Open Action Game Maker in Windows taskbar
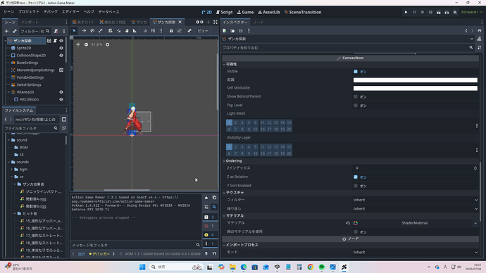 (x=344, y=267)
